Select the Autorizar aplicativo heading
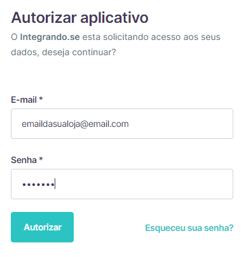The width and height of the screenshot is (246, 257). [79, 18]
